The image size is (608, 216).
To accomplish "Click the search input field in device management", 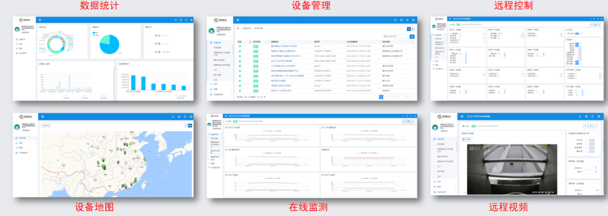I will [396, 36].
